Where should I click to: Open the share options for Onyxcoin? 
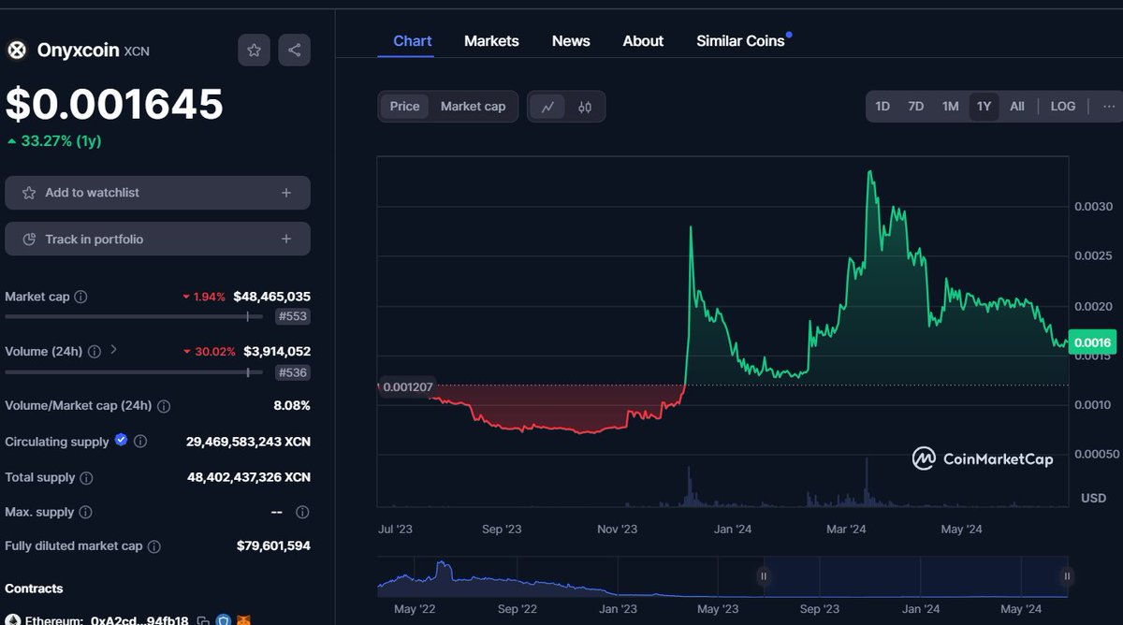294,50
